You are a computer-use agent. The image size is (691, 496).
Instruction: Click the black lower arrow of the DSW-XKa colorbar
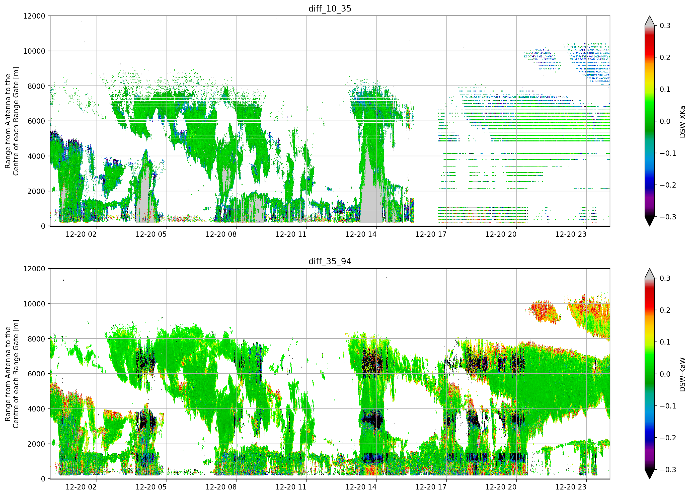pos(650,221)
